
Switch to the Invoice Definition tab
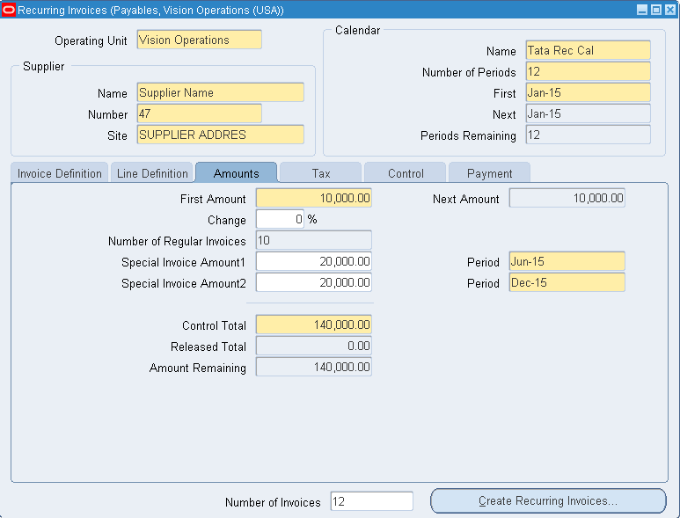pos(60,173)
